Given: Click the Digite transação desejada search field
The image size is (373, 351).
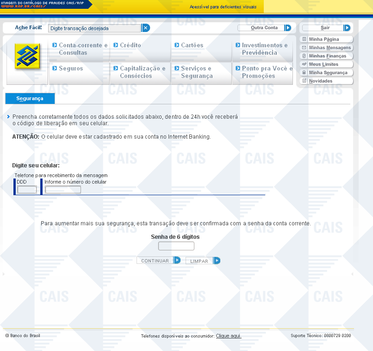Looking at the screenshot, I should (94, 28).
